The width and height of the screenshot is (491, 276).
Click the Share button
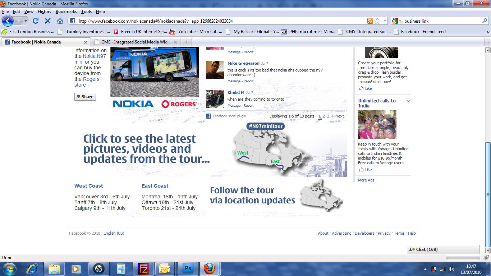[85, 97]
